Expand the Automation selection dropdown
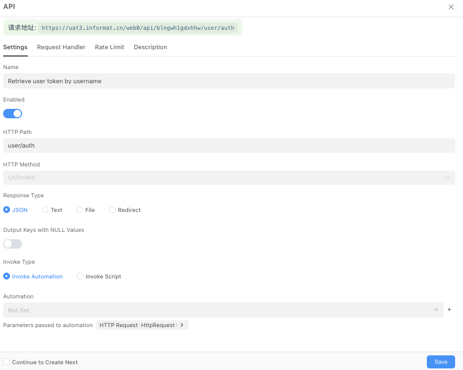463x370 pixels. (x=437, y=310)
